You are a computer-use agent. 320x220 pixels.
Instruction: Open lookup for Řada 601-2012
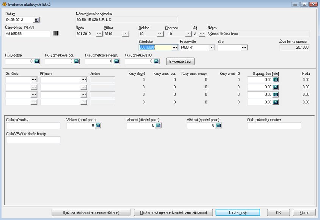coord(99,34)
